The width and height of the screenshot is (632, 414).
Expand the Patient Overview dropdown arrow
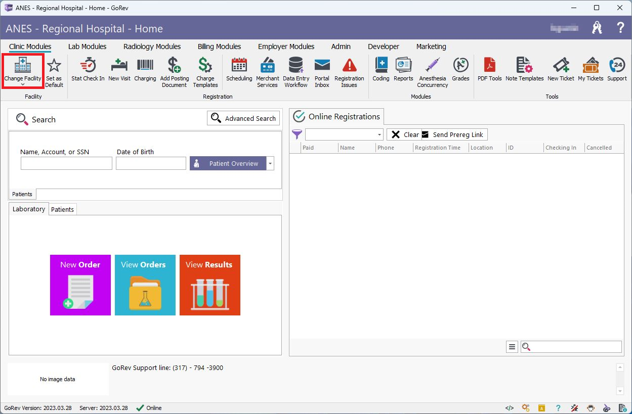(270, 163)
